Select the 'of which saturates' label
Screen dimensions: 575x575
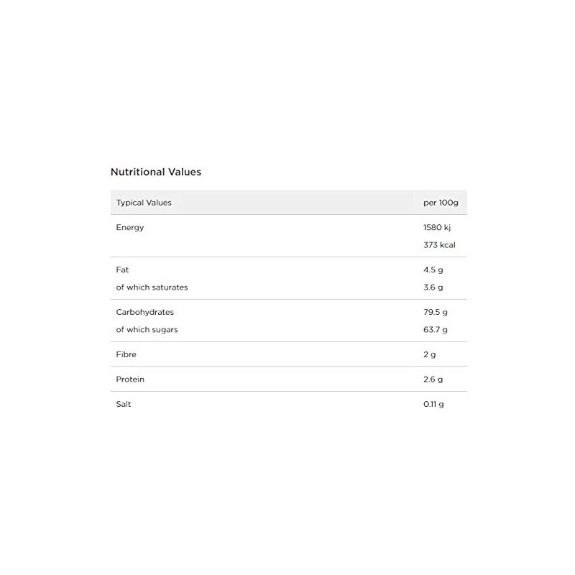[152, 287]
